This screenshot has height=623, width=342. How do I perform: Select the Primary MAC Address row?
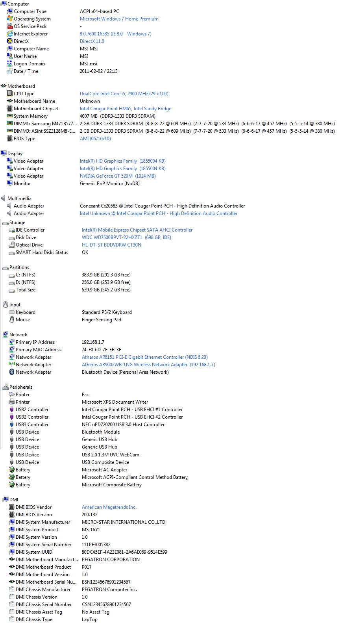65,350
